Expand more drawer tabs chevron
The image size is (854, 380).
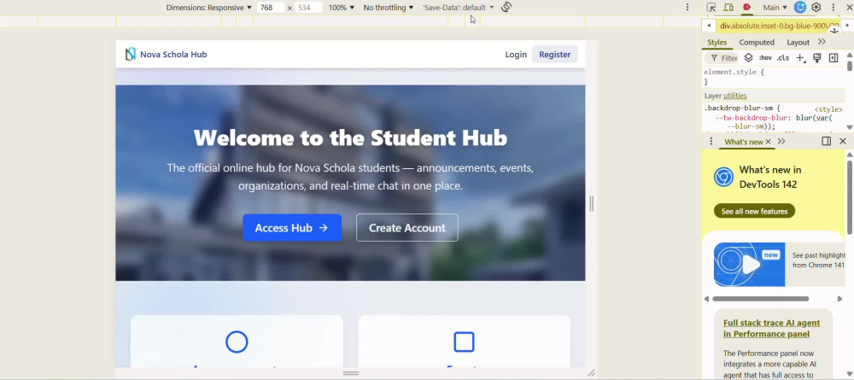click(781, 142)
